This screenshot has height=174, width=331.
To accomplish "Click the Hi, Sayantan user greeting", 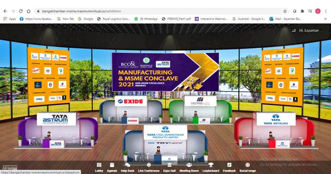I will click(309, 30).
